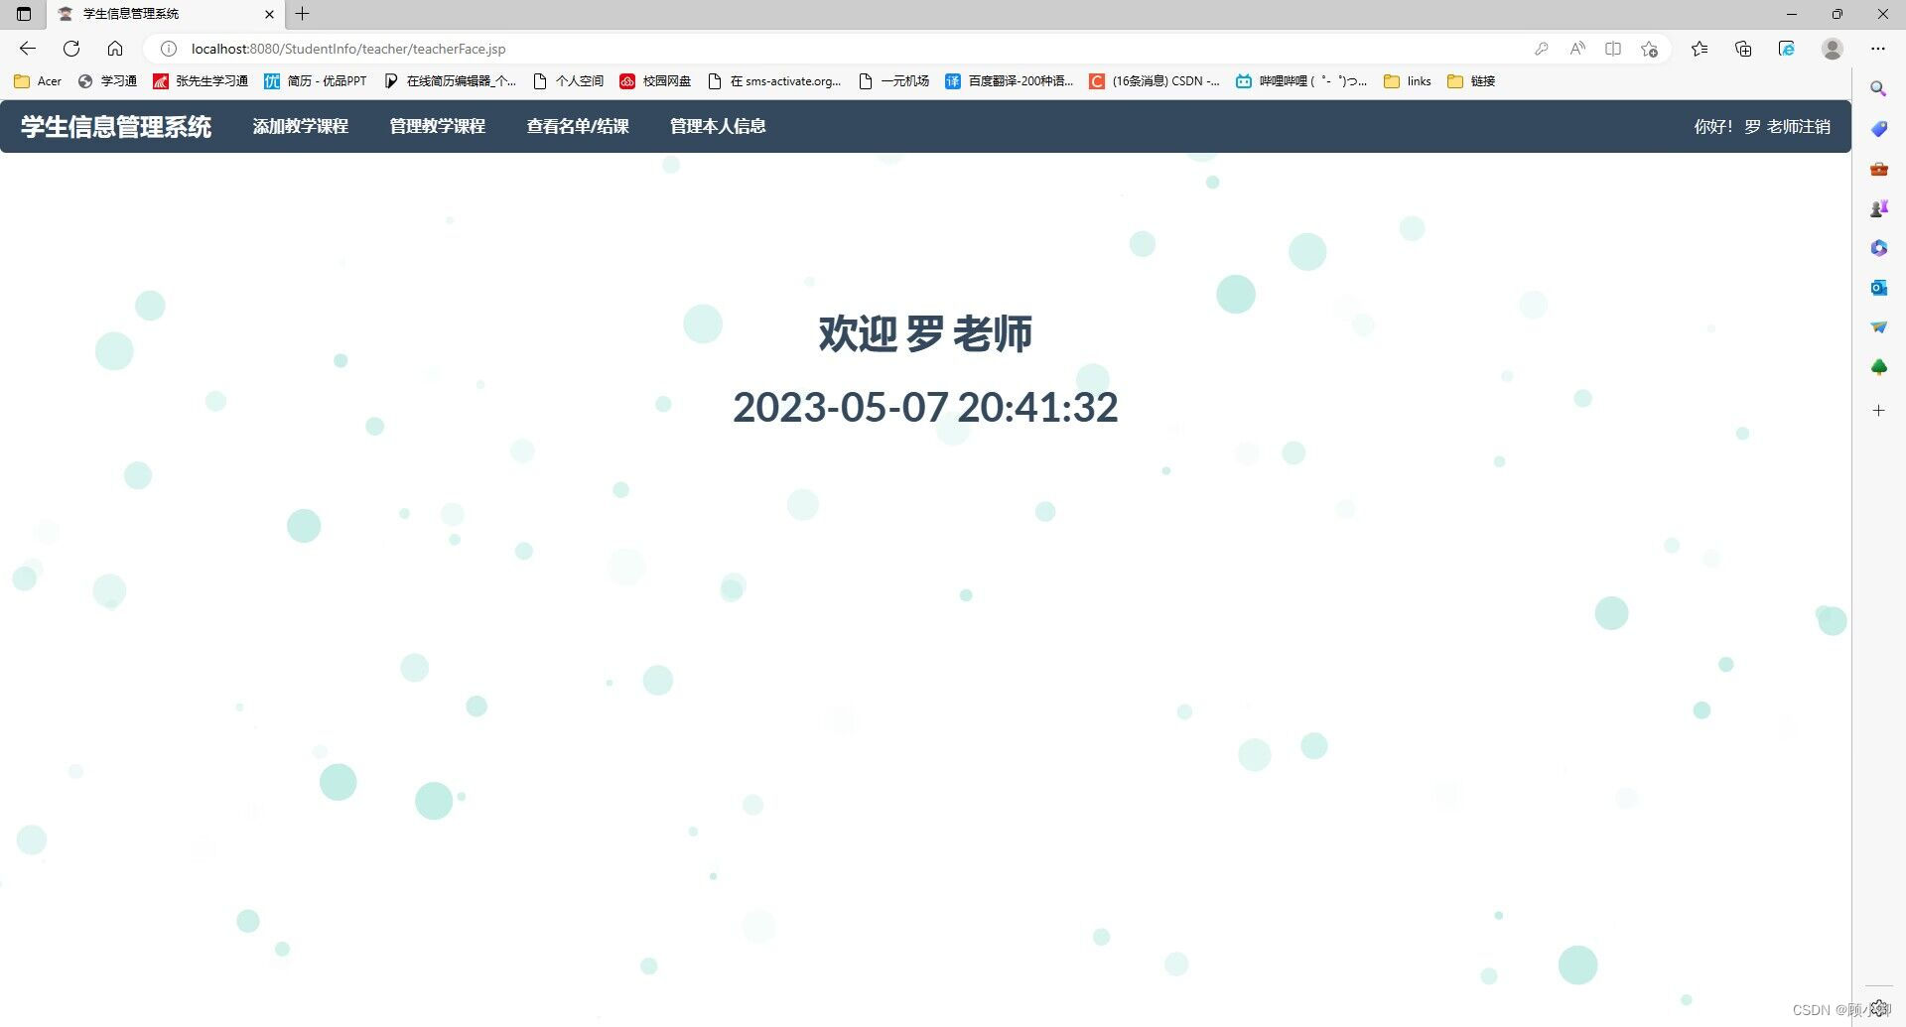Open the 查看名单/结课 page
The image size is (1906, 1027).
coord(577,126)
